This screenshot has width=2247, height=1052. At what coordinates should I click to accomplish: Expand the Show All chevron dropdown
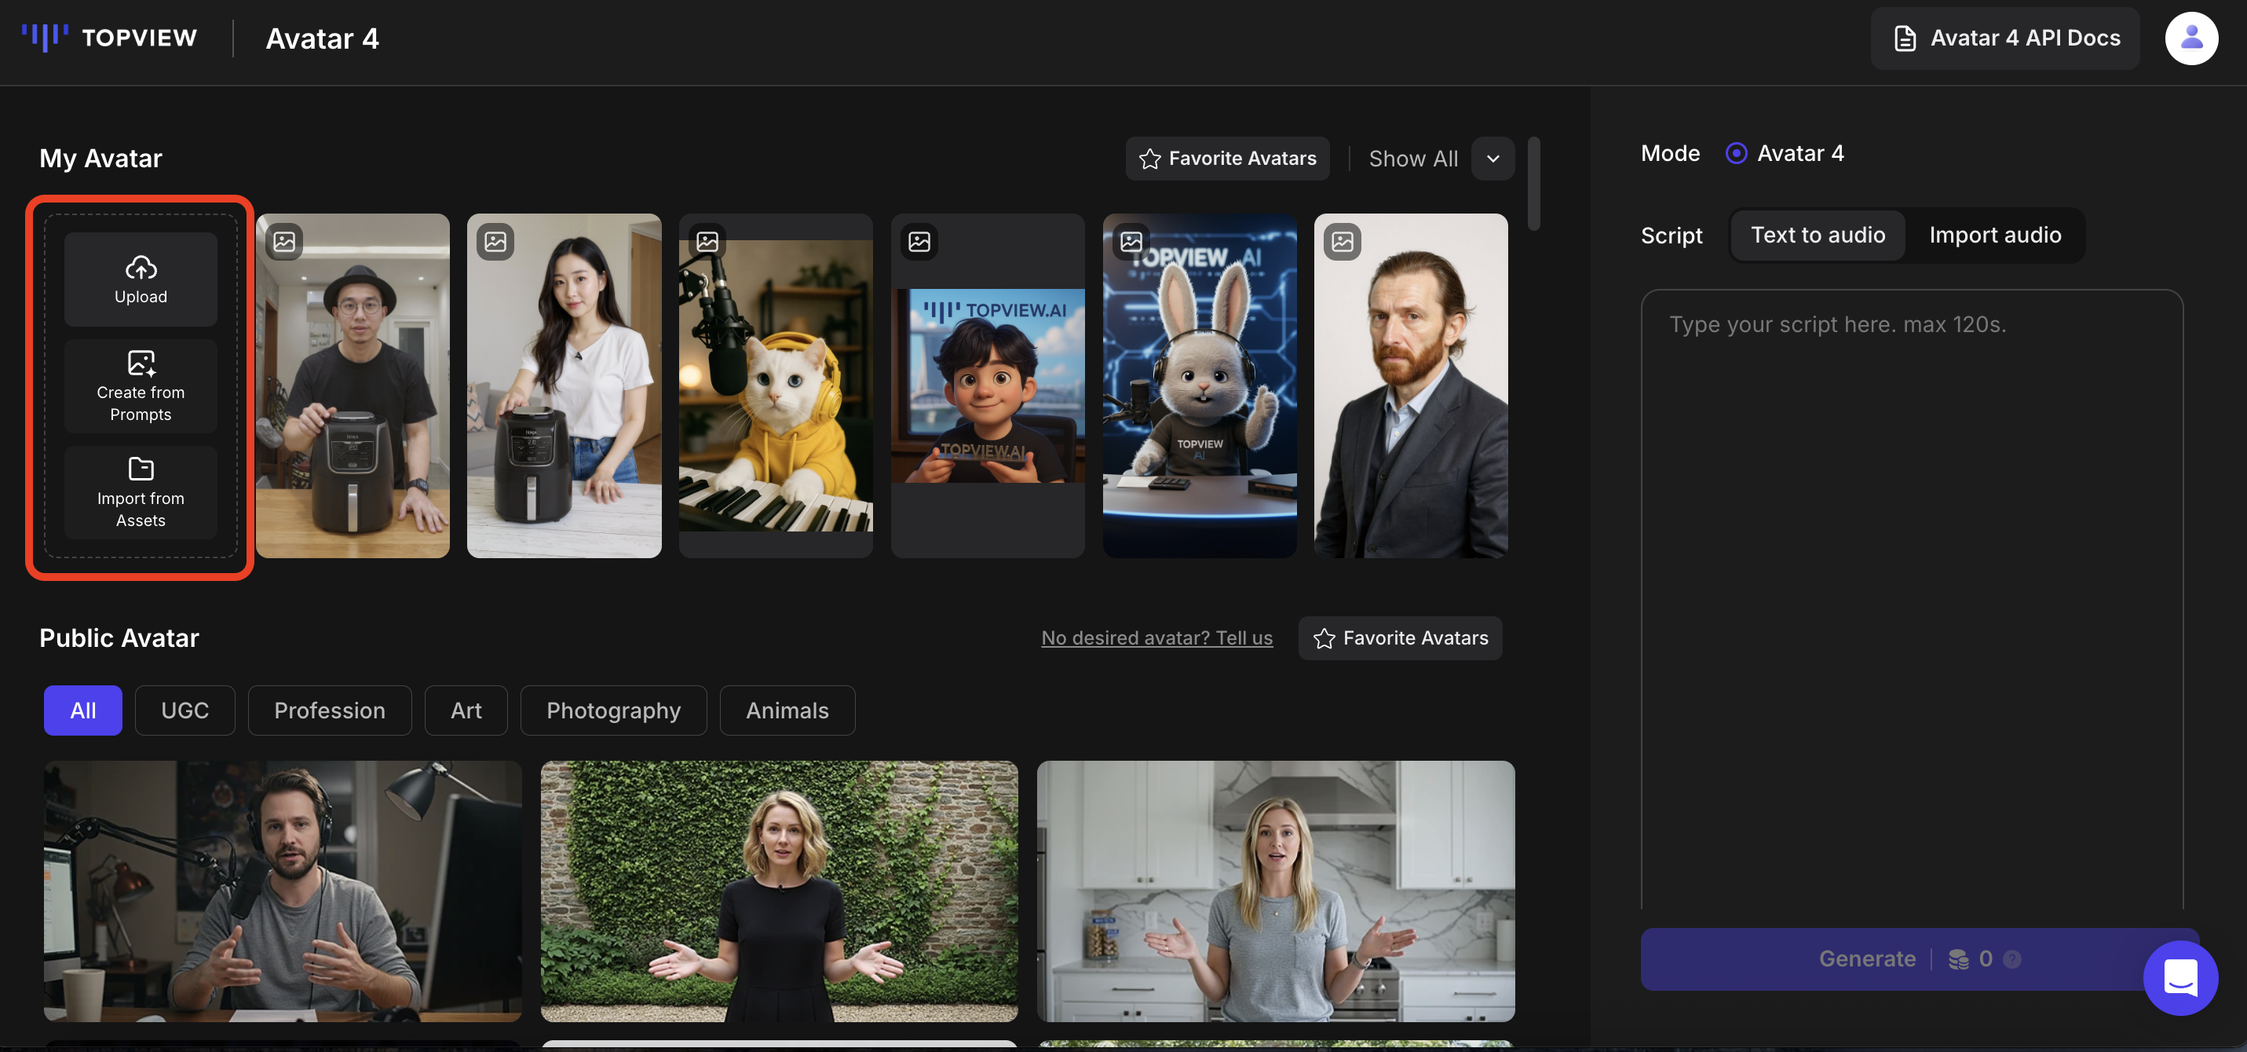1493,159
